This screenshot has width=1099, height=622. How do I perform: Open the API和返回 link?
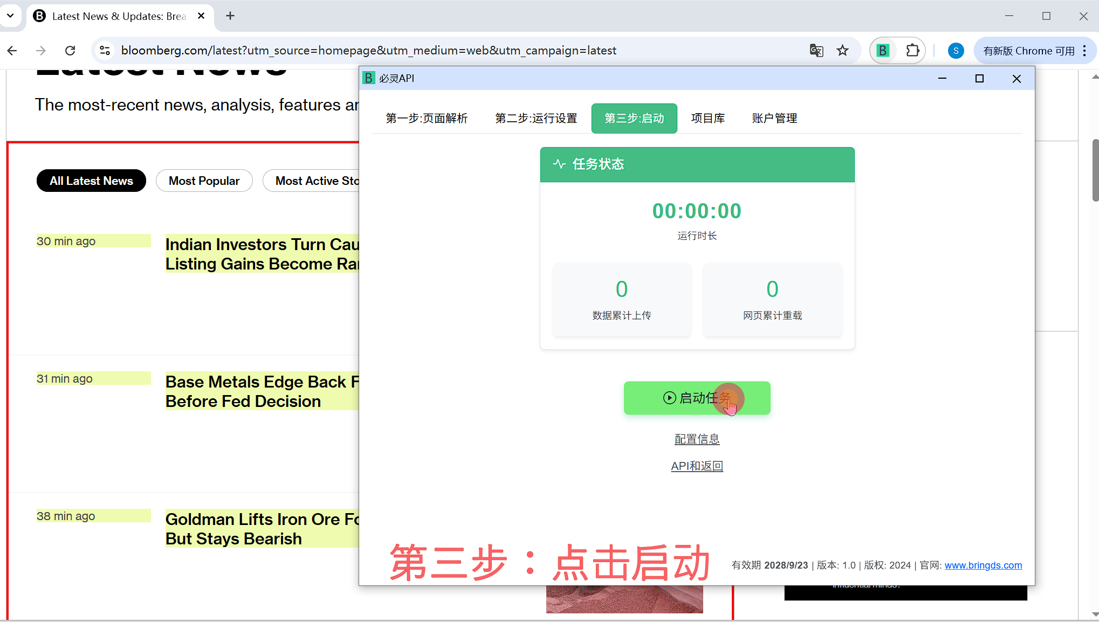697,466
